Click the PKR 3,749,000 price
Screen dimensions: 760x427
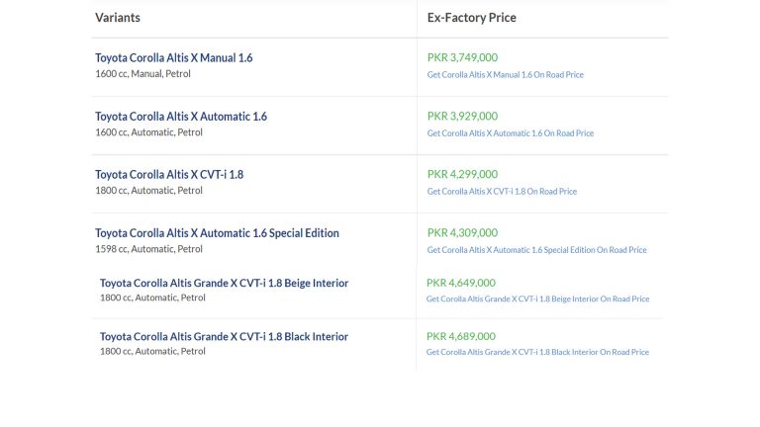(x=462, y=57)
